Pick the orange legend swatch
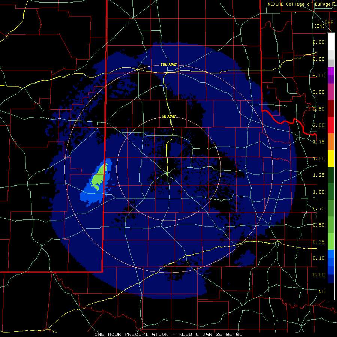 tap(331, 142)
